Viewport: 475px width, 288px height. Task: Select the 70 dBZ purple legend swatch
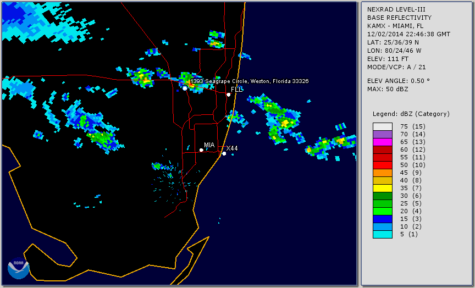[x=382, y=134]
